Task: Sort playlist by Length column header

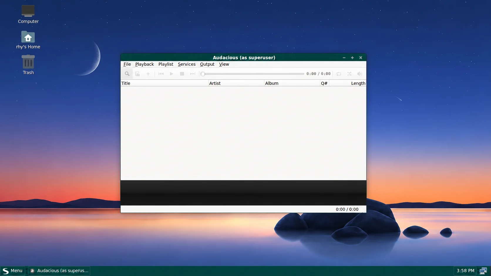Action: pos(347,83)
